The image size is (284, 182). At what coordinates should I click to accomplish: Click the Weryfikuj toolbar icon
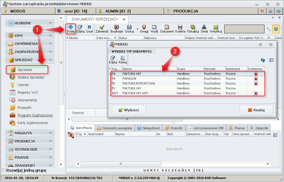(x=216, y=27)
